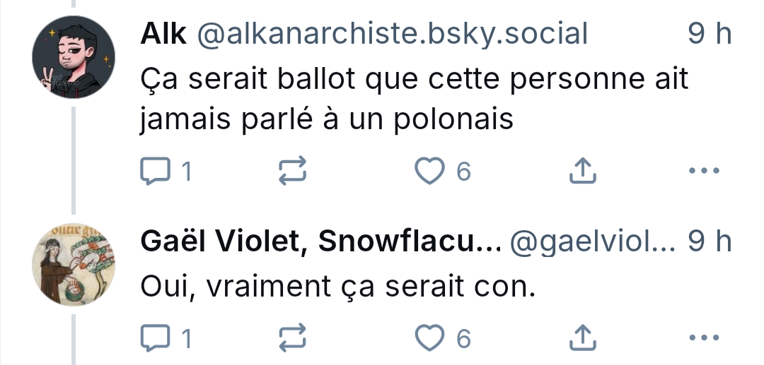Reply to Alk's post

pyautogui.click(x=154, y=172)
